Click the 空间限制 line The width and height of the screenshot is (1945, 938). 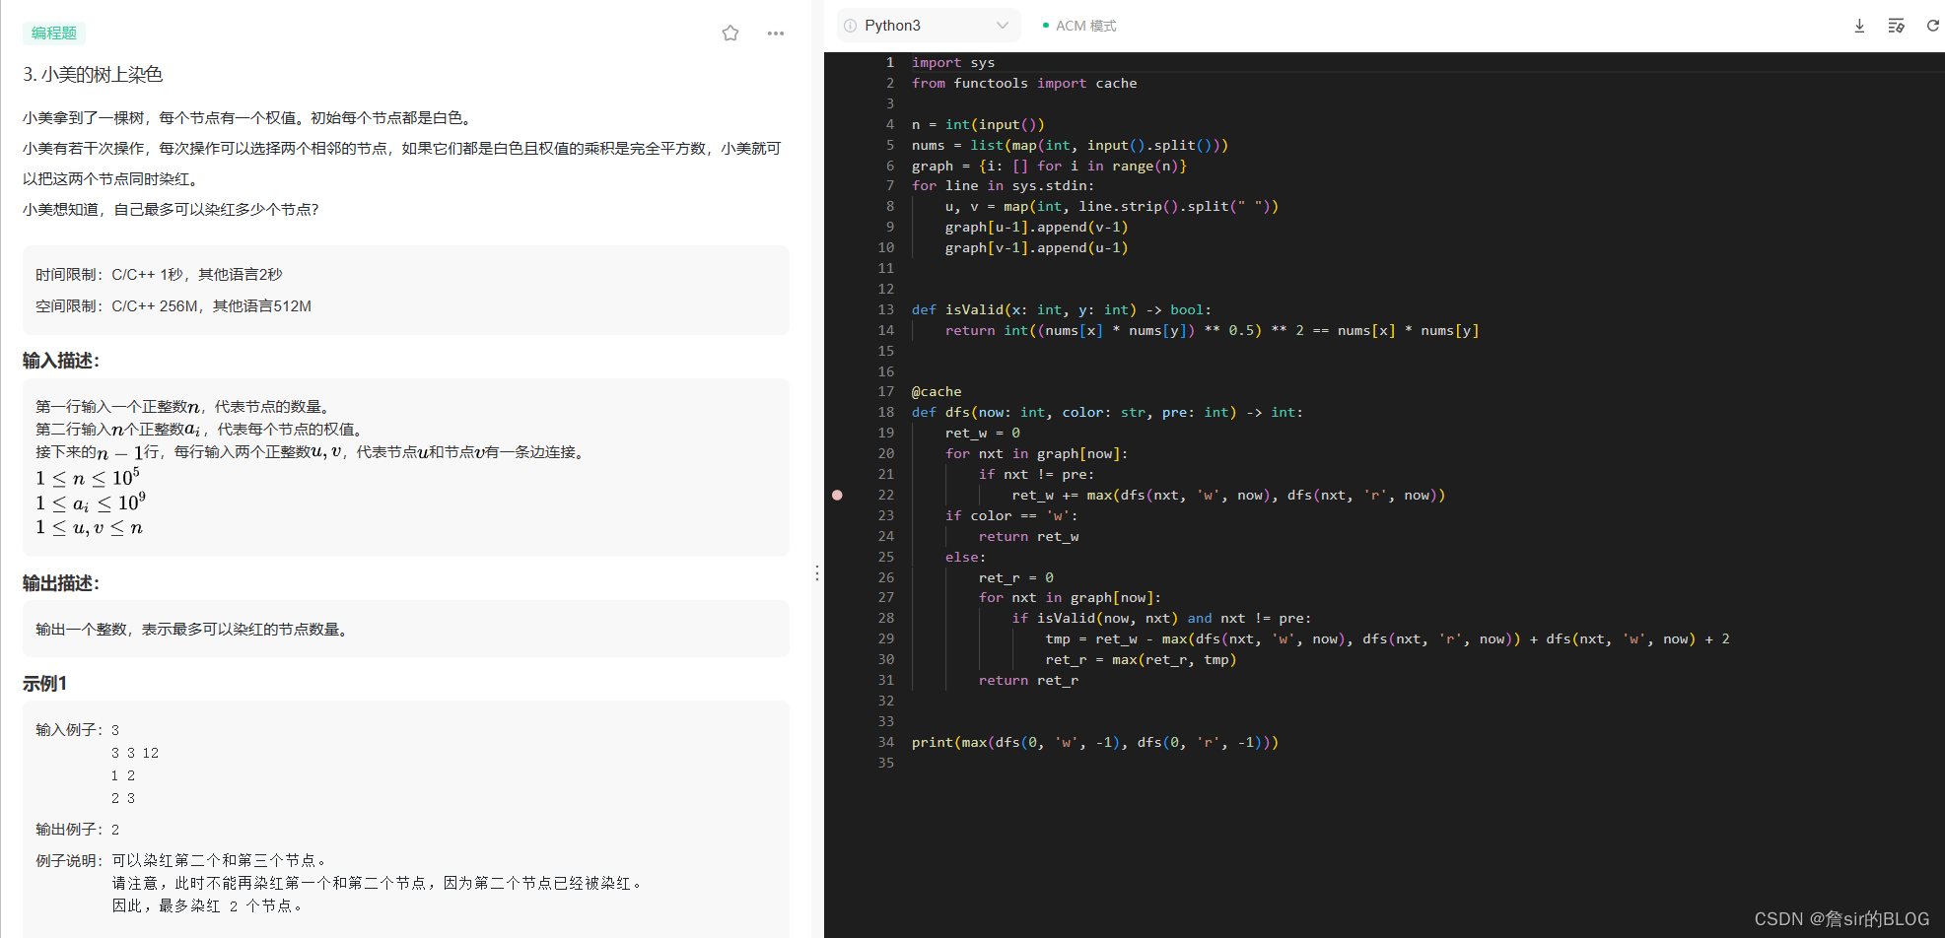click(174, 305)
